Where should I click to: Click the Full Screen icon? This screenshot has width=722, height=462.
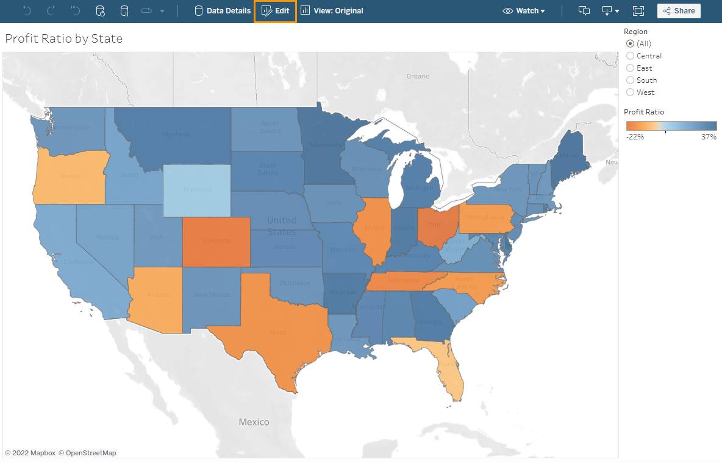638,10
